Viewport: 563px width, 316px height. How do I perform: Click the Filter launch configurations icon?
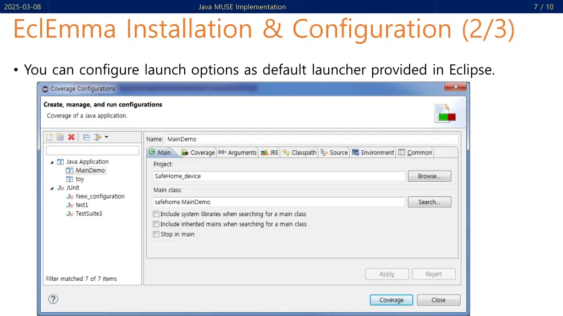(x=97, y=137)
